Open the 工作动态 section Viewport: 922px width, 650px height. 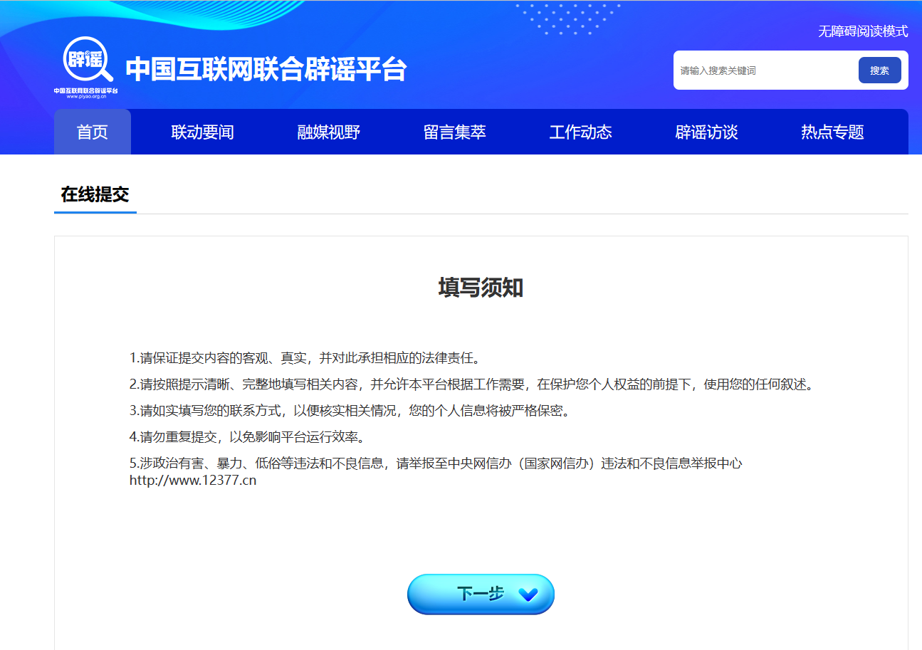(x=581, y=132)
